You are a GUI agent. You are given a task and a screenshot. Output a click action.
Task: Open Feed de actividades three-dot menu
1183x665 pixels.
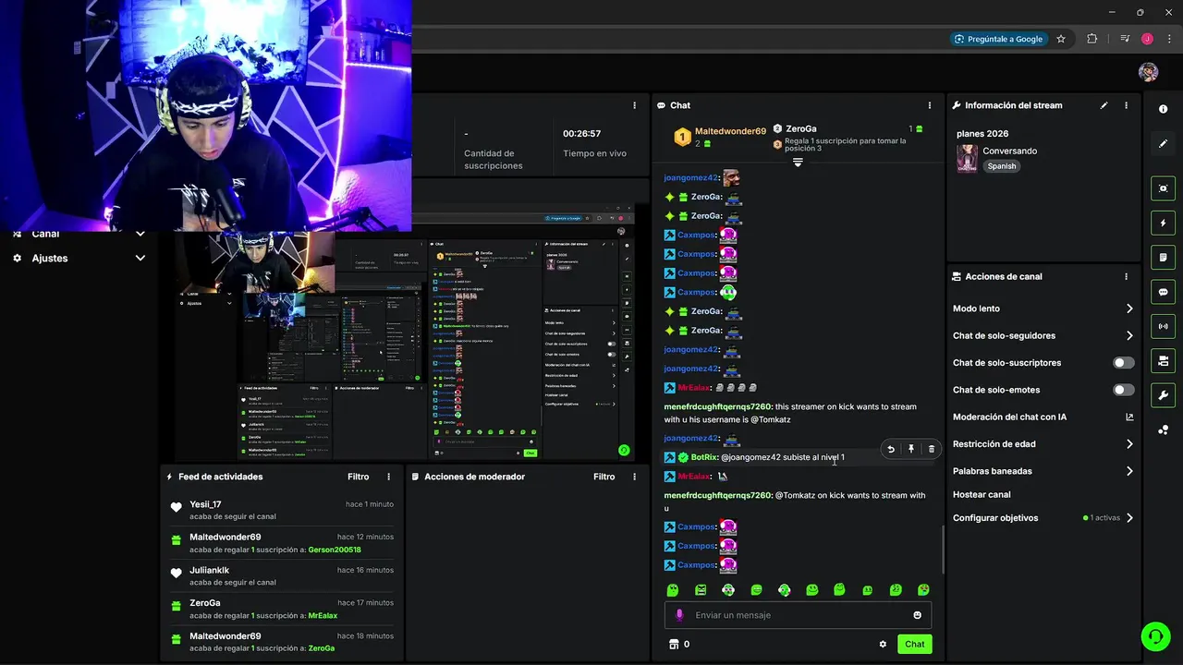388,477
